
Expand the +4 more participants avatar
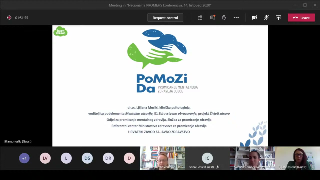click(24, 158)
